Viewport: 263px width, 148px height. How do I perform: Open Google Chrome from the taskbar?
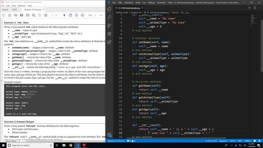click(x=71, y=145)
